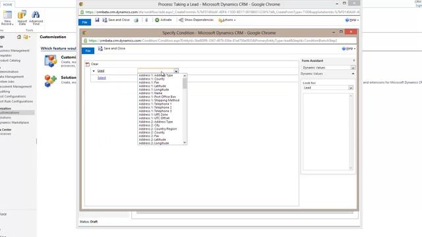The image size is (422, 237).
Task: Click the Save icon in Process window toolbar
Action: point(97,20)
